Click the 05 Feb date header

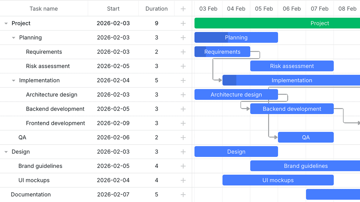(264, 9)
